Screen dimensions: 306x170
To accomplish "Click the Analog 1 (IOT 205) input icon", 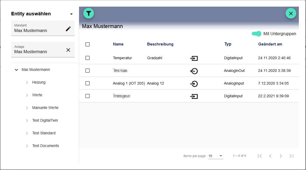I will [194, 84].
